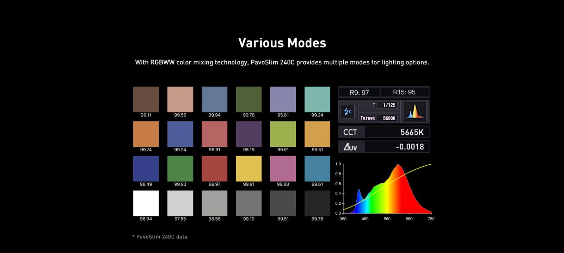564x253 pixels.
Task: Select the dark purple swatch rated 98.19
Action: click(249, 134)
